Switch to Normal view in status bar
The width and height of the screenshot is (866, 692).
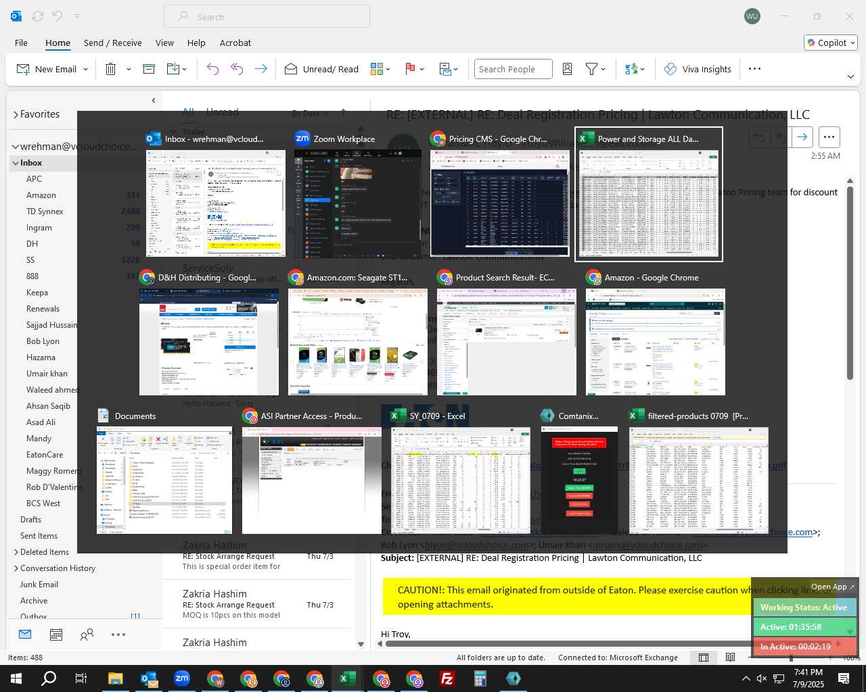(704, 658)
